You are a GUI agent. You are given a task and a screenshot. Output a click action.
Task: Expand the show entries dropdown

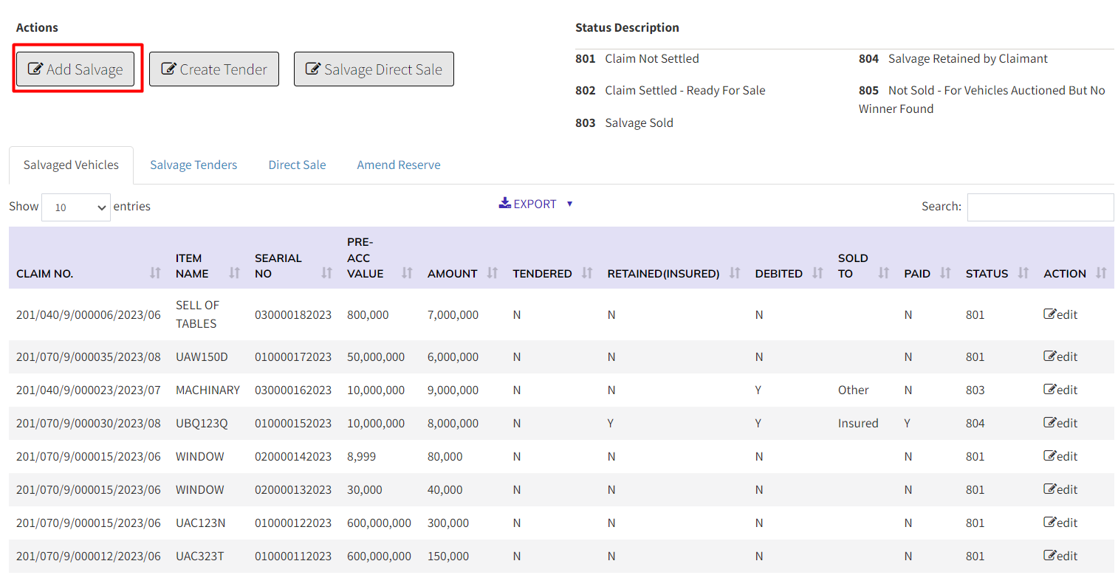76,207
